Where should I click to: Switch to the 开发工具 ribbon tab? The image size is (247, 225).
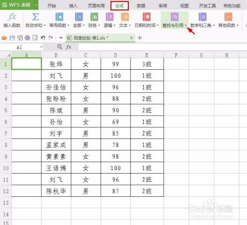pyautogui.click(x=207, y=6)
